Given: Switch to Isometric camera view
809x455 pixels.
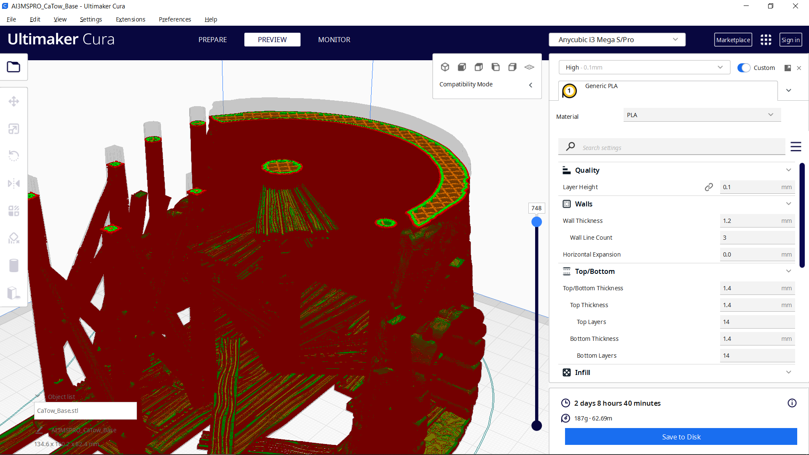Looking at the screenshot, I should coord(445,67).
